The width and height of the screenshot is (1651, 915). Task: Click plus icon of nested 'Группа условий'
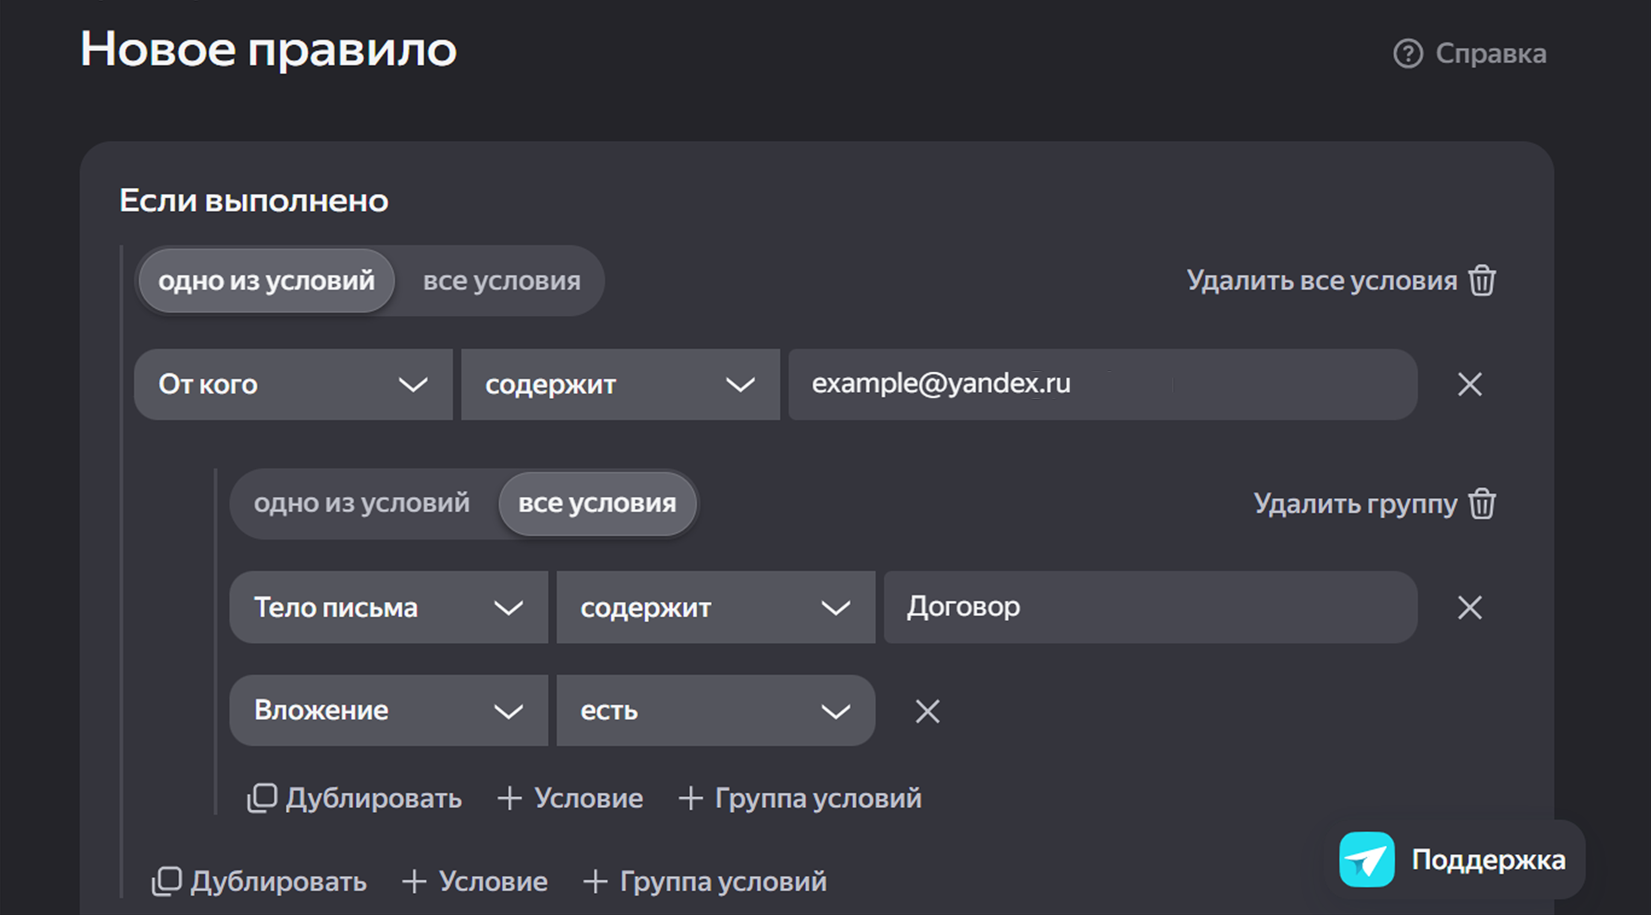691,799
